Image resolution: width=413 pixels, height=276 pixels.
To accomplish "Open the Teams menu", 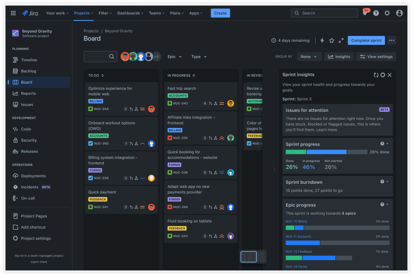I will click(x=157, y=13).
